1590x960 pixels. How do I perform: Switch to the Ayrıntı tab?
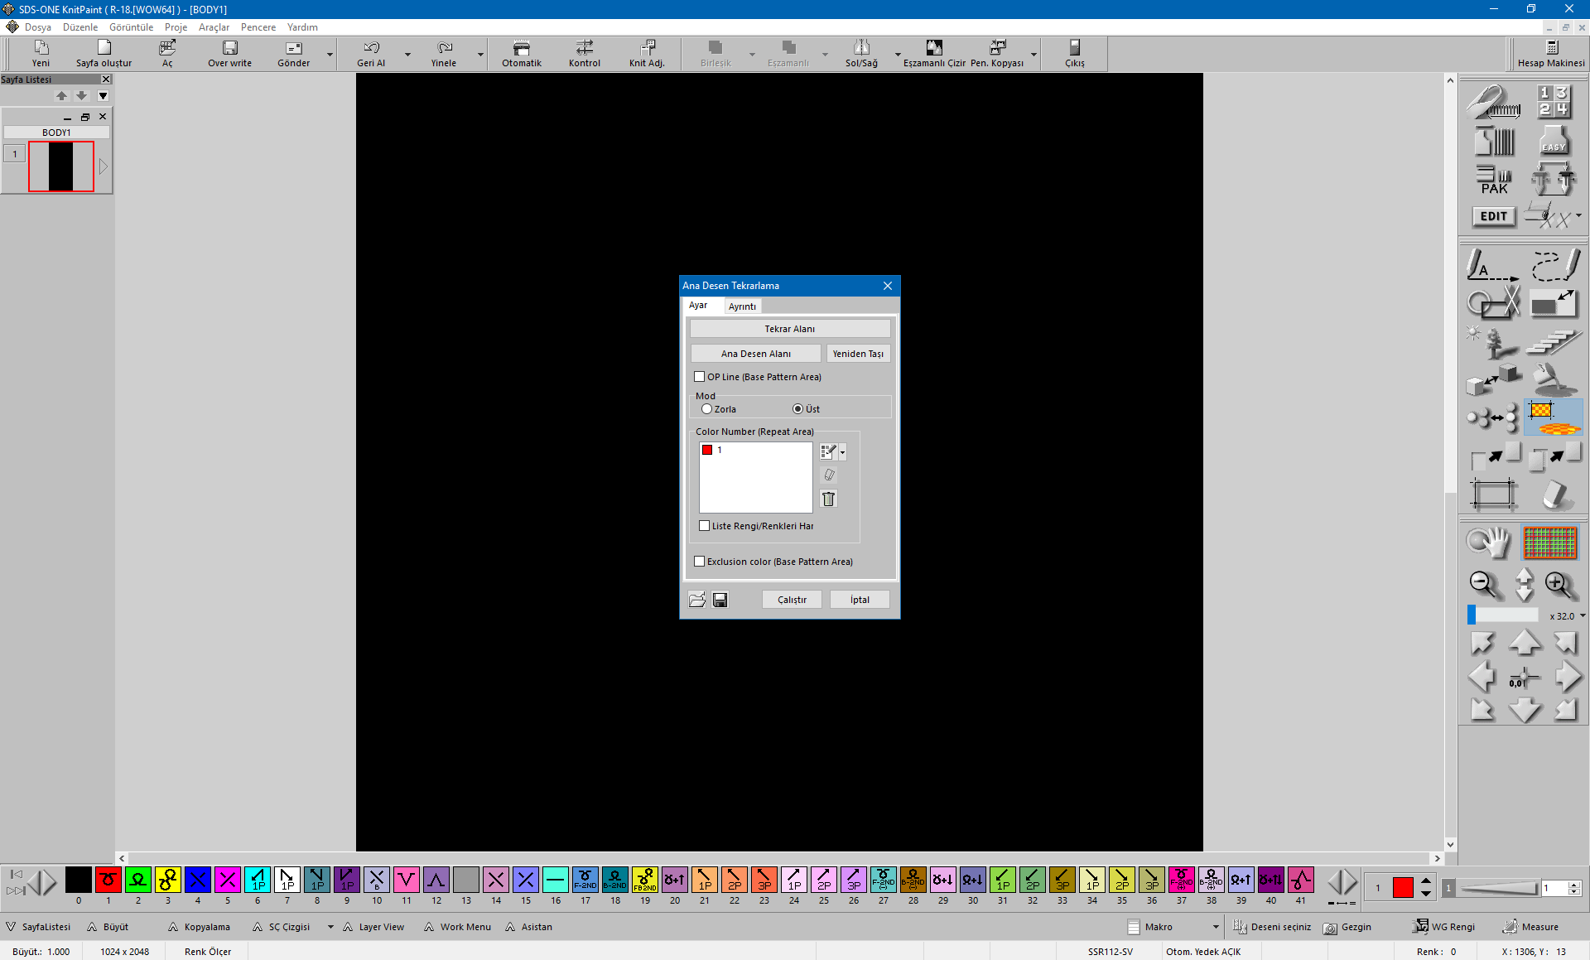[742, 306]
